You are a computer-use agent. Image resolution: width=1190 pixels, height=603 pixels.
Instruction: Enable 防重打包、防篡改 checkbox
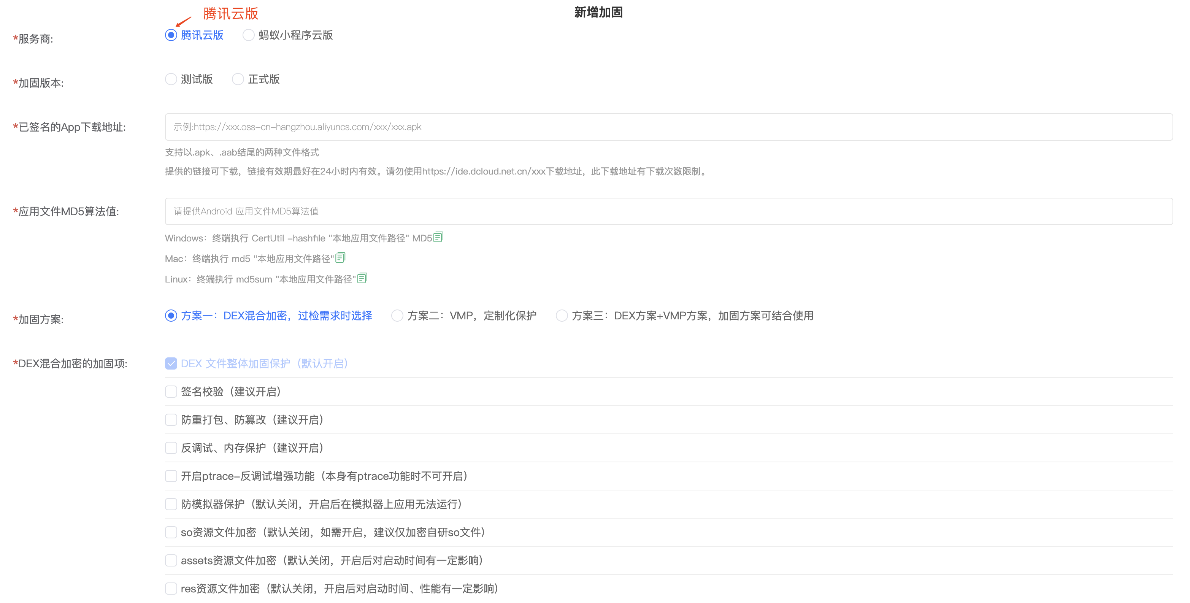(171, 420)
